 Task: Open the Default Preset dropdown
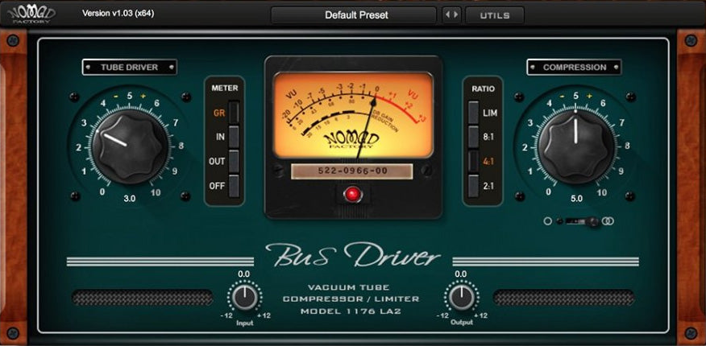[x=355, y=15]
